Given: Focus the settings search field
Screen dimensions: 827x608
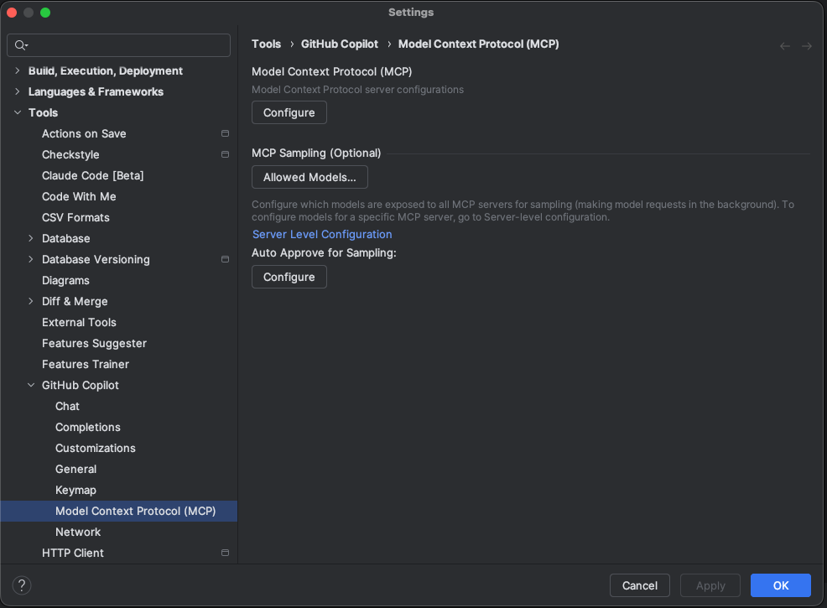Looking at the screenshot, I should [118, 45].
